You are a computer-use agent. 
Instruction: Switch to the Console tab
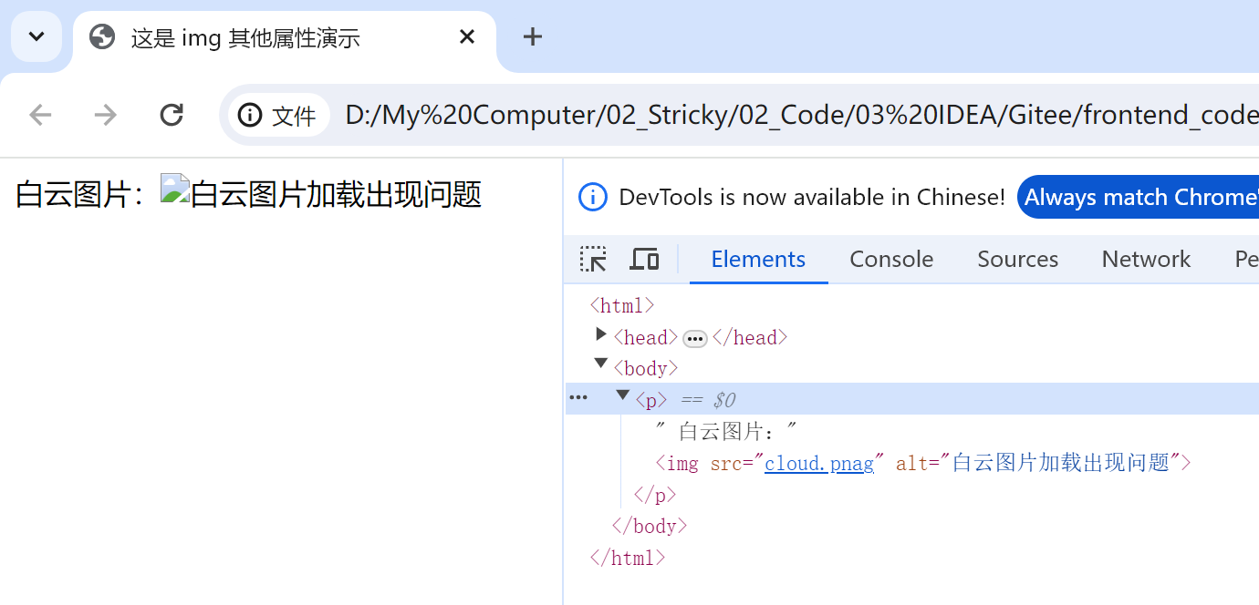pyautogui.click(x=890, y=259)
